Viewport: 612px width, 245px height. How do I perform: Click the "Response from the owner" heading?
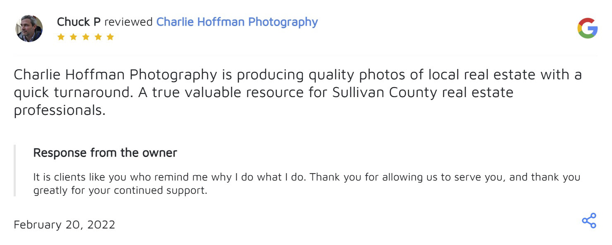click(105, 153)
